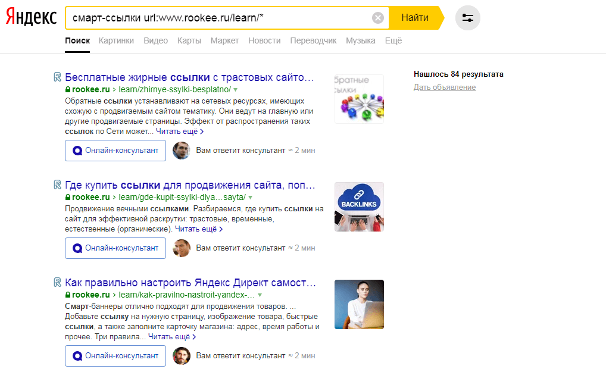Expand arrow after zhirnye-ssylki-besplatno URL
The width and height of the screenshot is (606, 369).
(235, 90)
